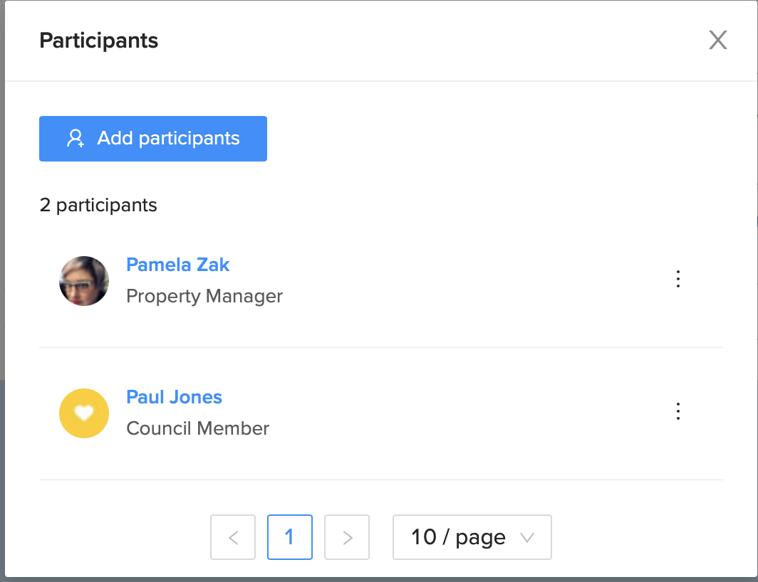Open Paul Jones's profile link
The width and height of the screenshot is (758, 582).
[174, 397]
